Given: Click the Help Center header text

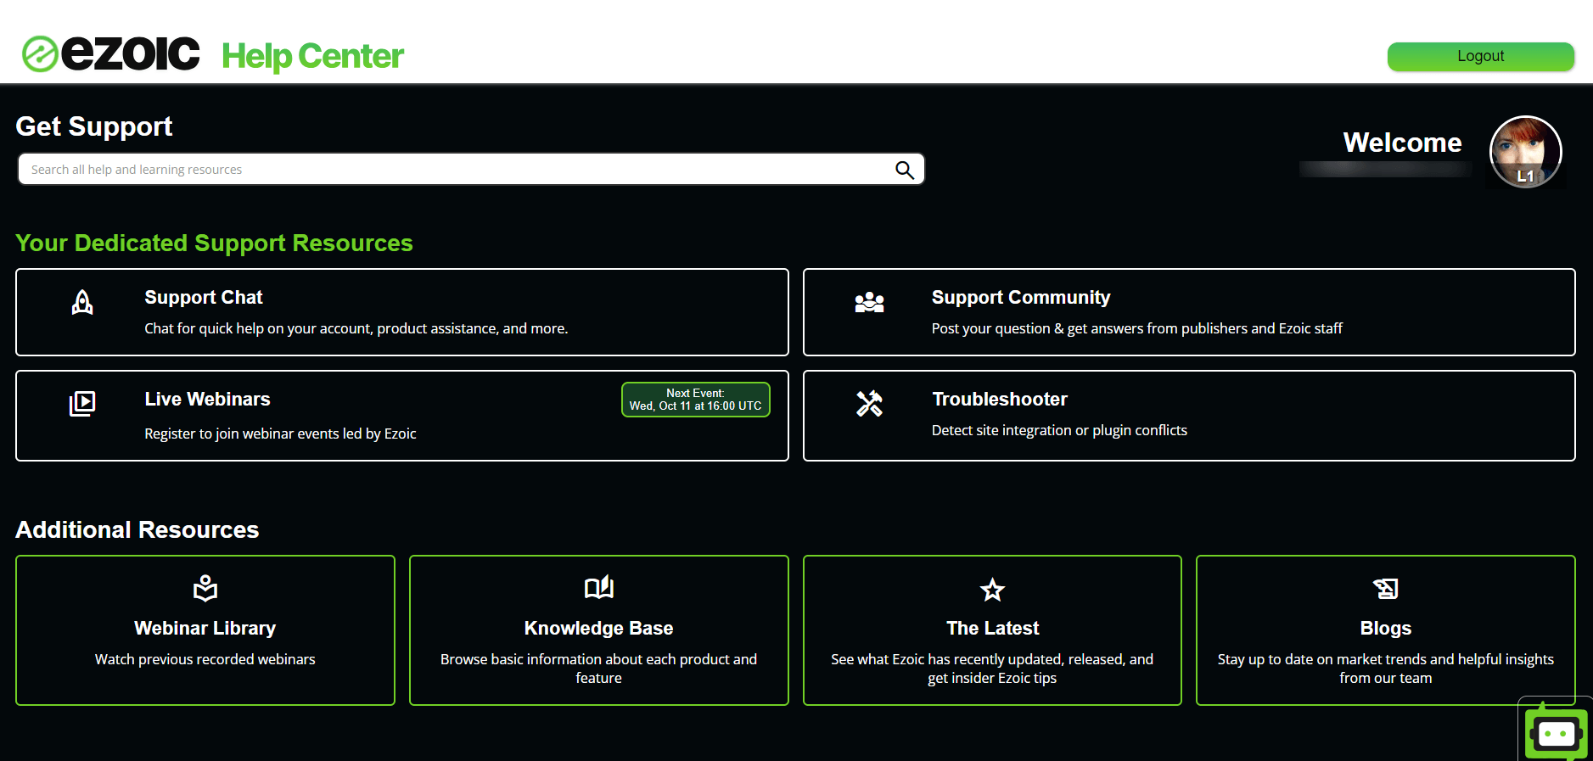Looking at the screenshot, I should point(312,56).
